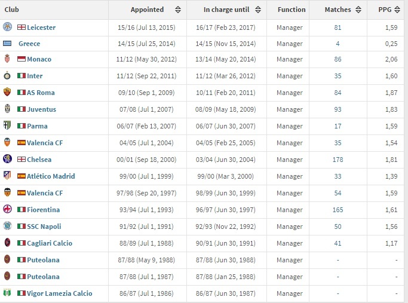The height and width of the screenshot is (303, 408).
Task: Sort by In charge until arrows
Action: (258, 10)
